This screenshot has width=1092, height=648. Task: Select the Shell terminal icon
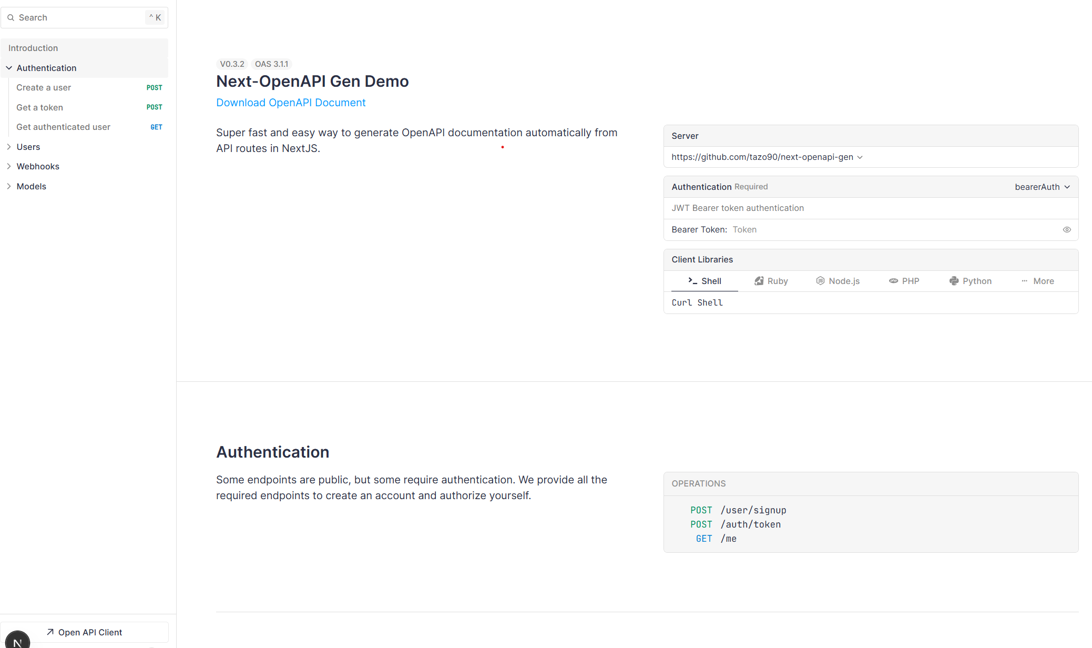click(x=692, y=281)
